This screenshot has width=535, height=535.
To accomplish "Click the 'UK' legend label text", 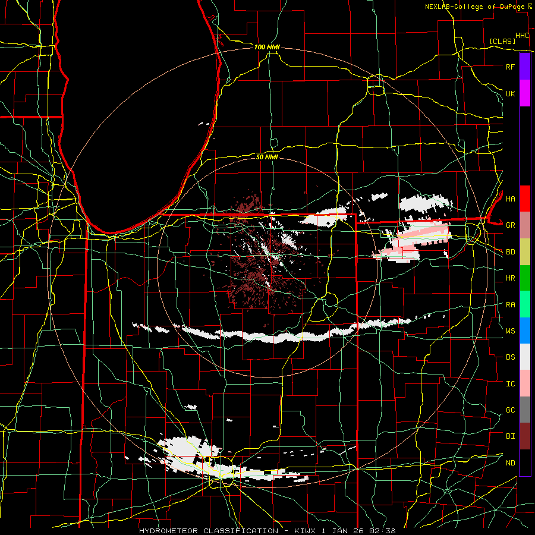I will (x=510, y=93).
